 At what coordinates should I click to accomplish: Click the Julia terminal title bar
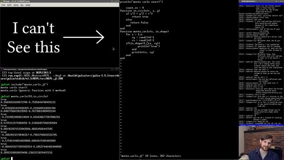59,69
